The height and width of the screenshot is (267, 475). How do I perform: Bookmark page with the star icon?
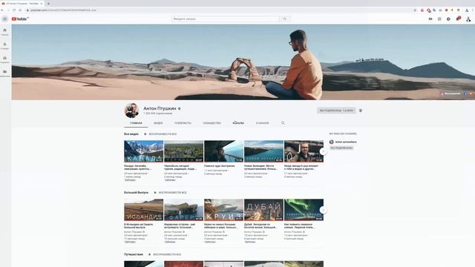(415, 10)
